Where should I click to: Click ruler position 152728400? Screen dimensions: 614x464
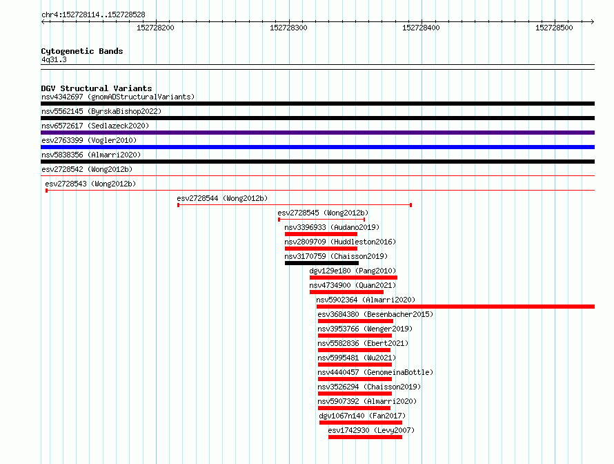[x=421, y=28]
